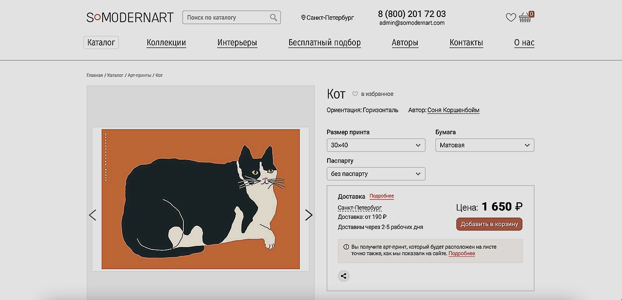Click Подробнее link next to Доставка
Screen dimensions: 622x300
click(x=382, y=196)
